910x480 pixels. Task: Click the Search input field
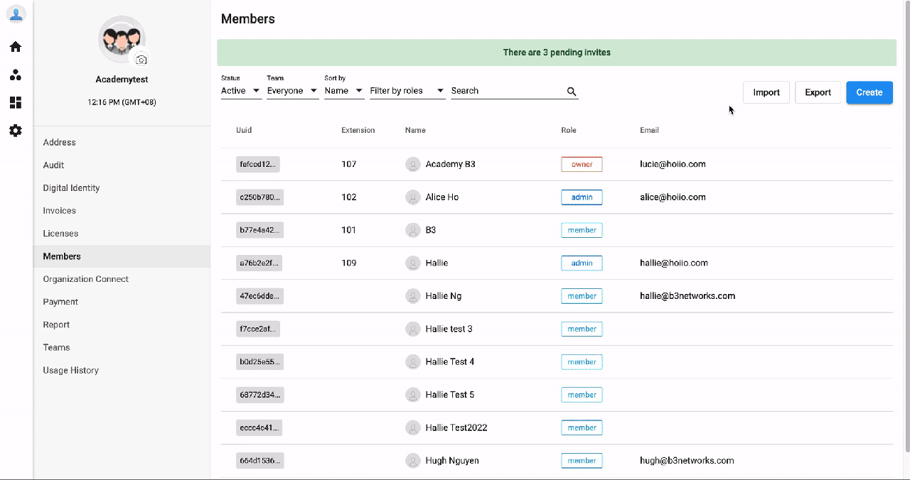point(508,91)
